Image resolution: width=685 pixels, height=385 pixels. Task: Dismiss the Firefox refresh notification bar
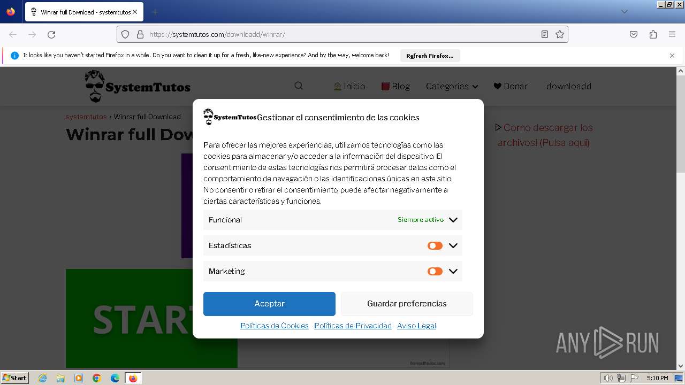point(672,56)
